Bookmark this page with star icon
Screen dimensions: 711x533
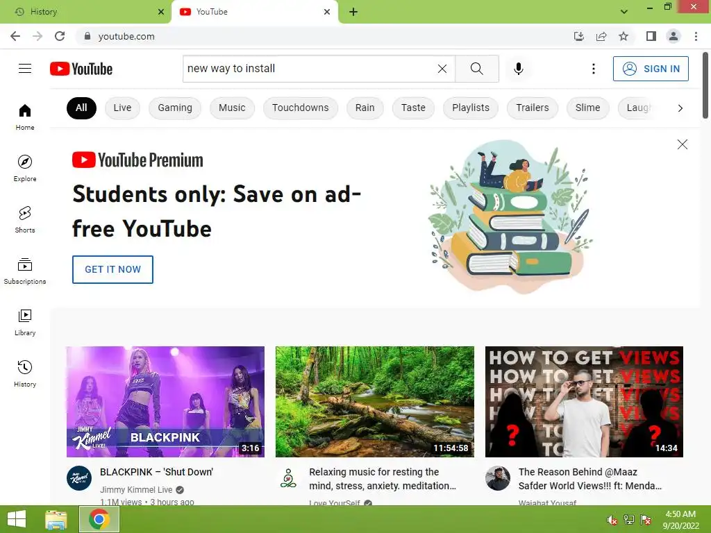tap(624, 36)
